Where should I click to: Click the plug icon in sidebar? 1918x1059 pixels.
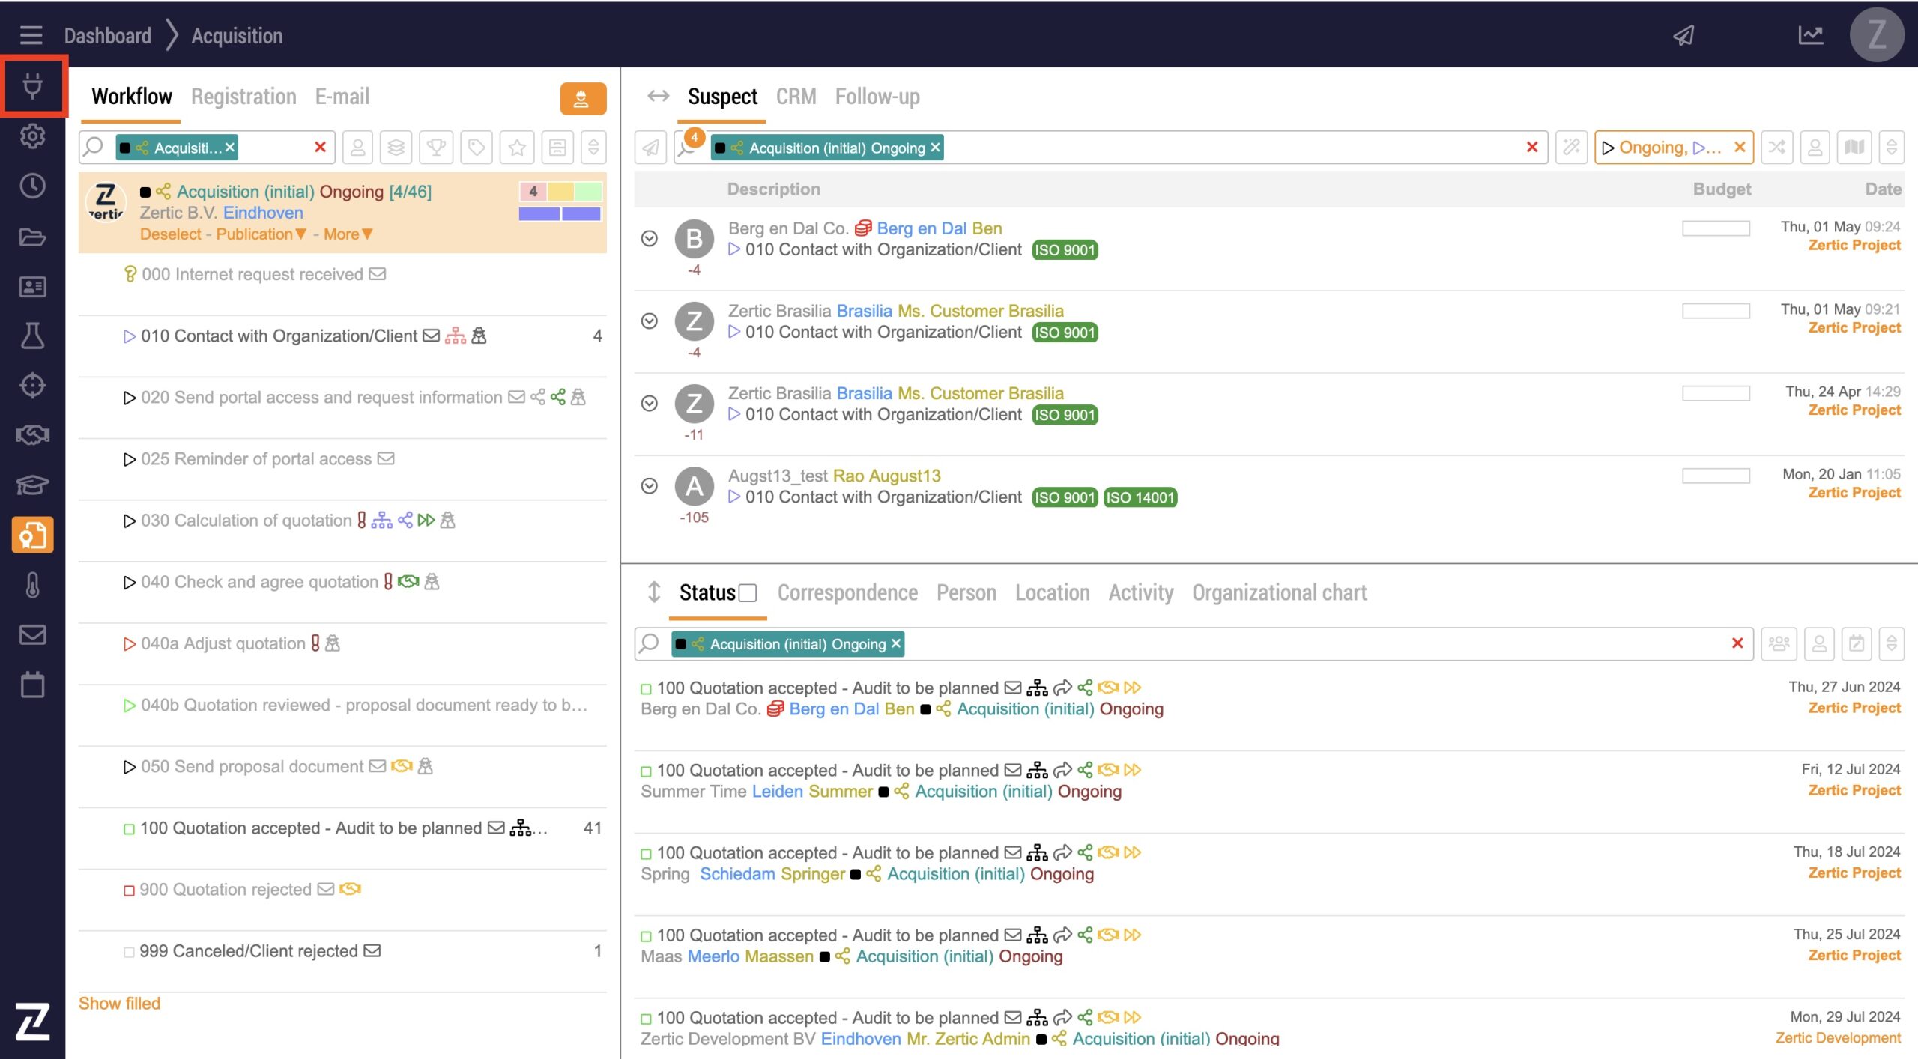point(32,86)
